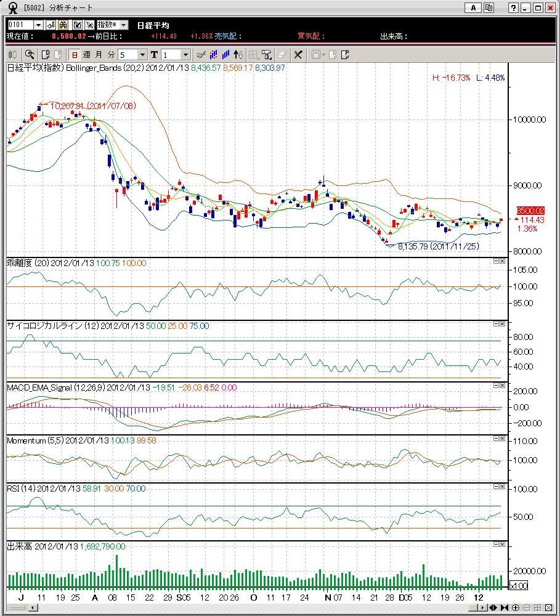Click the question mark help button
The image size is (560, 616).
(513, 8)
